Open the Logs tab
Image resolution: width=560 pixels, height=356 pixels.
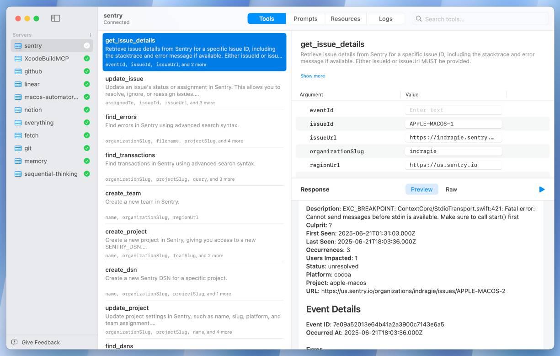tap(385, 18)
